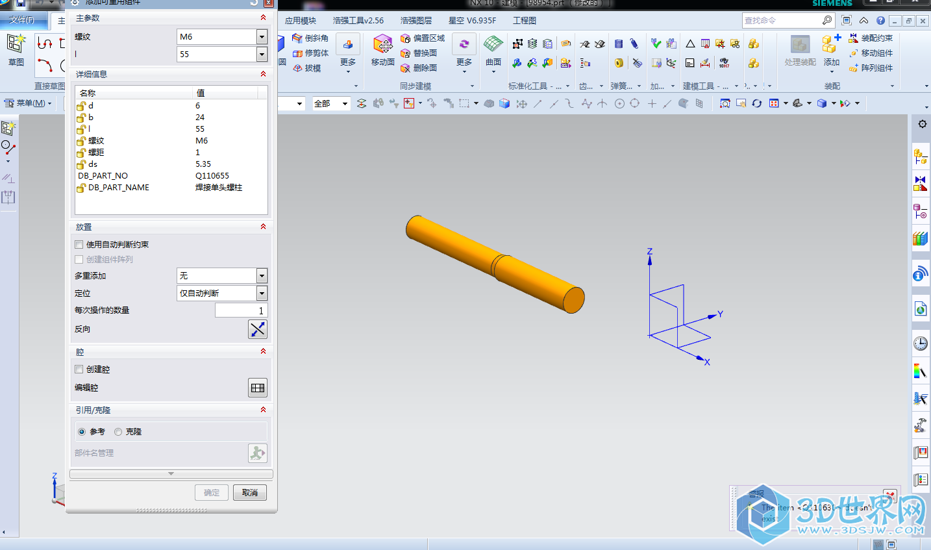
Task: Click the 倒斜角 chamfer tool
Action: (310, 38)
